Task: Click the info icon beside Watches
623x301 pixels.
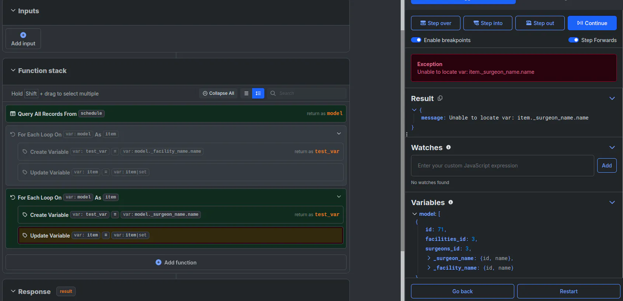Action: tap(448, 147)
